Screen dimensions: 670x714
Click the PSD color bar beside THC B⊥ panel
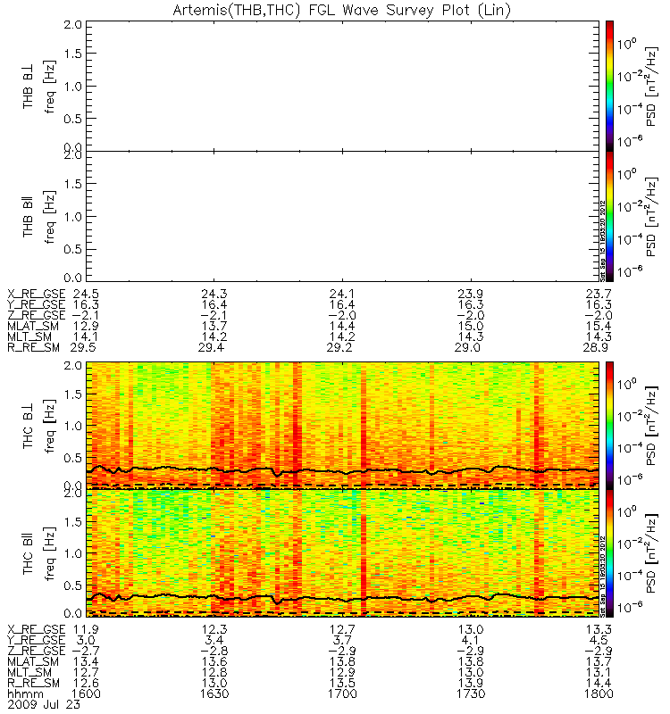point(609,426)
